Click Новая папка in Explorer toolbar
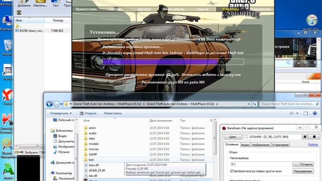Viewport: 322px width, 181px height. coord(113,113)
